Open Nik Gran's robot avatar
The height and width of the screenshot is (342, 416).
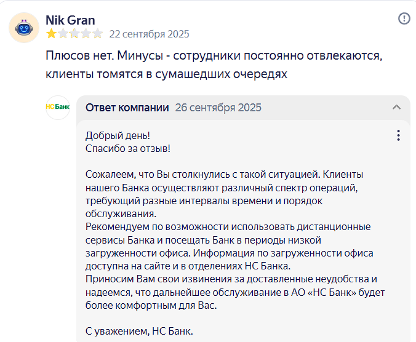click(24, 28)
